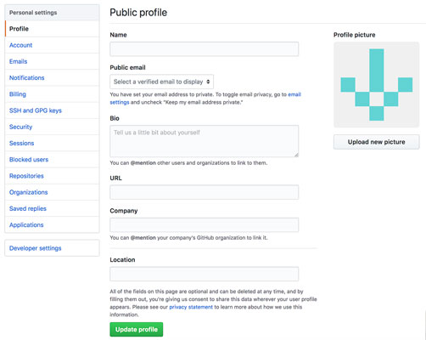The width and height of the screenshot is (426, 340).
Task: Click the Bio textarea resize handle
Action: [296, 155]
